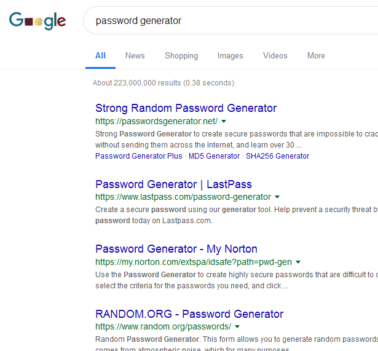Expand the More search options menu
Image resolution: width=378 pixels, height=351 pixels.
tap(316, 56)
